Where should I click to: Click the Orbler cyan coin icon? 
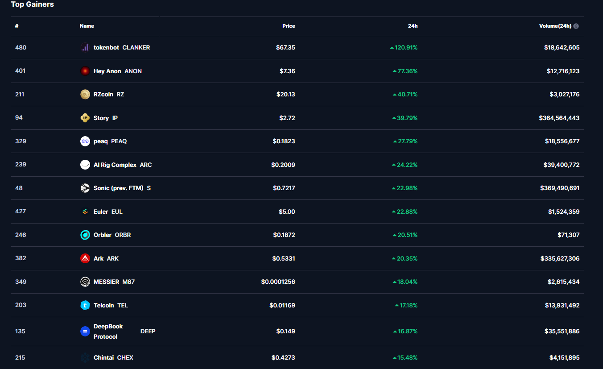(85, 235)
